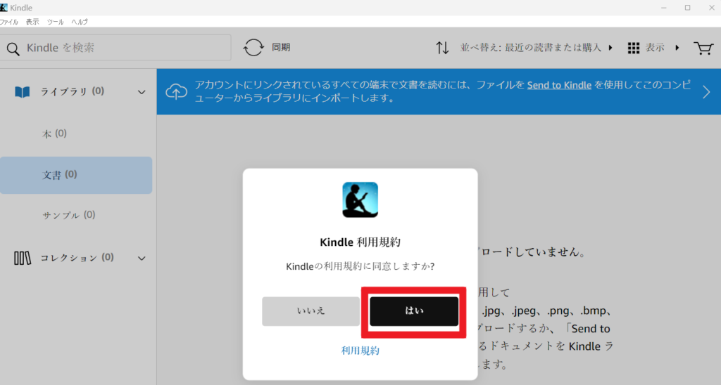Decline with the いいえ button
Screen dimensions: 721x385
[311, 311]
